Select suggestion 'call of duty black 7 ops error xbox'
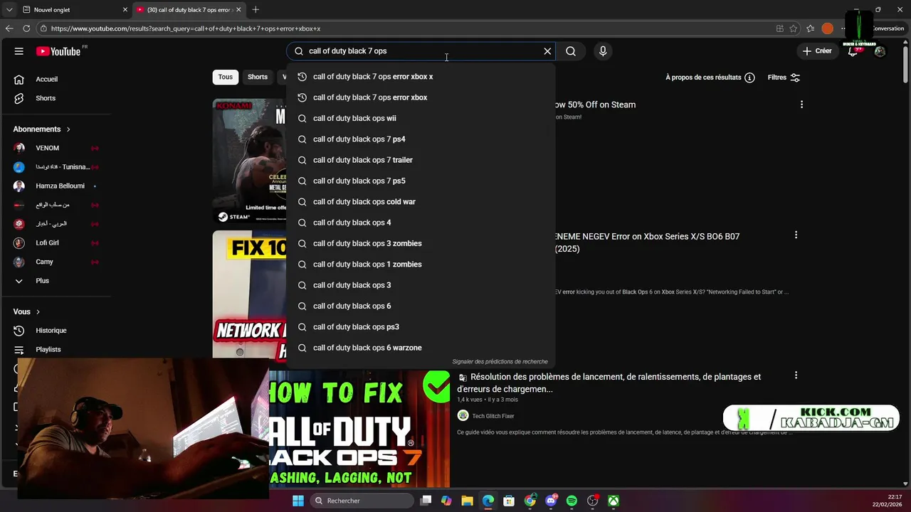911x512 pixels. 420,97
